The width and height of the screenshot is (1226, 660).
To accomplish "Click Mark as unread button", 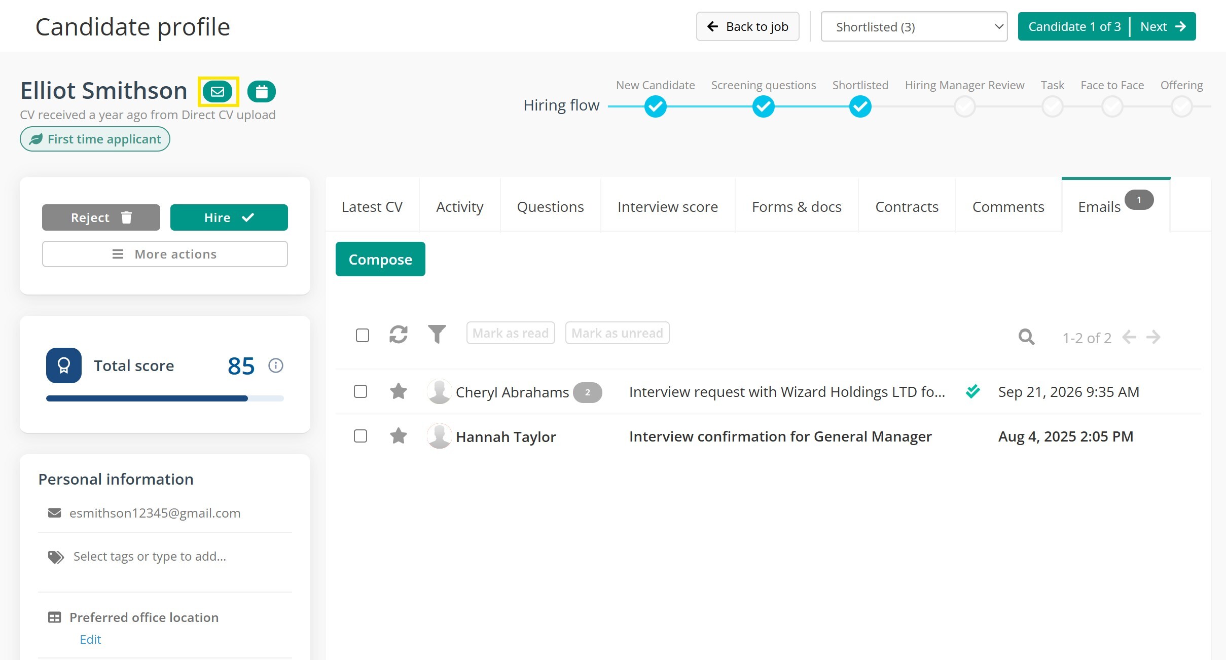I will (x=618, y=333).
